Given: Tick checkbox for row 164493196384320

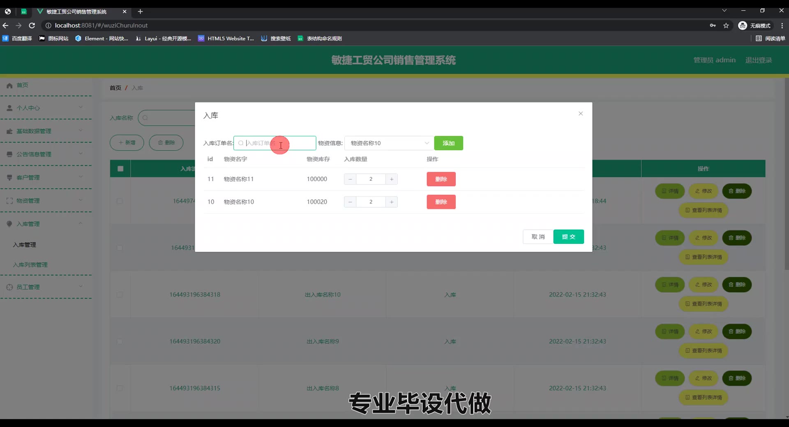Looking at the screenshot, I should tap(120, 342).
